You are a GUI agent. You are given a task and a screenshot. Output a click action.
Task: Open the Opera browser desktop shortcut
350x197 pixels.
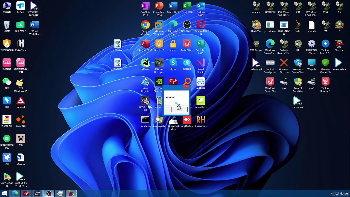[201, 28]
